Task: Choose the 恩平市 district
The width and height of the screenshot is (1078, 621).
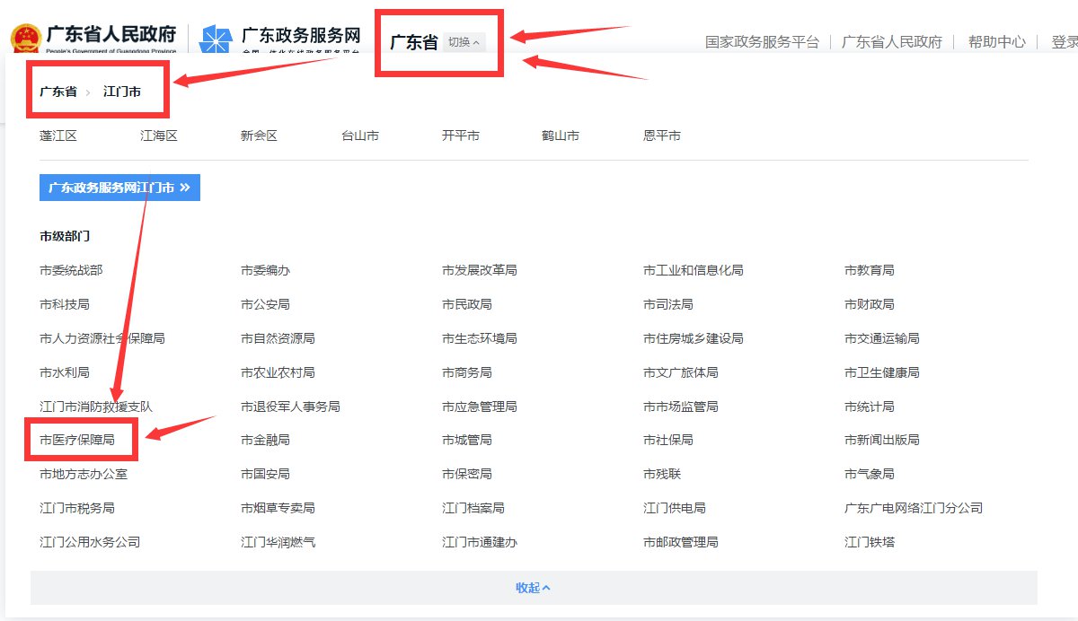Action: point(661,136)
